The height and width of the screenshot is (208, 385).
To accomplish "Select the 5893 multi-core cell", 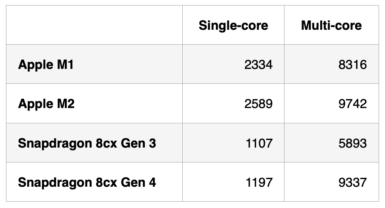I will pyautogui.click(x=353, y=143).
